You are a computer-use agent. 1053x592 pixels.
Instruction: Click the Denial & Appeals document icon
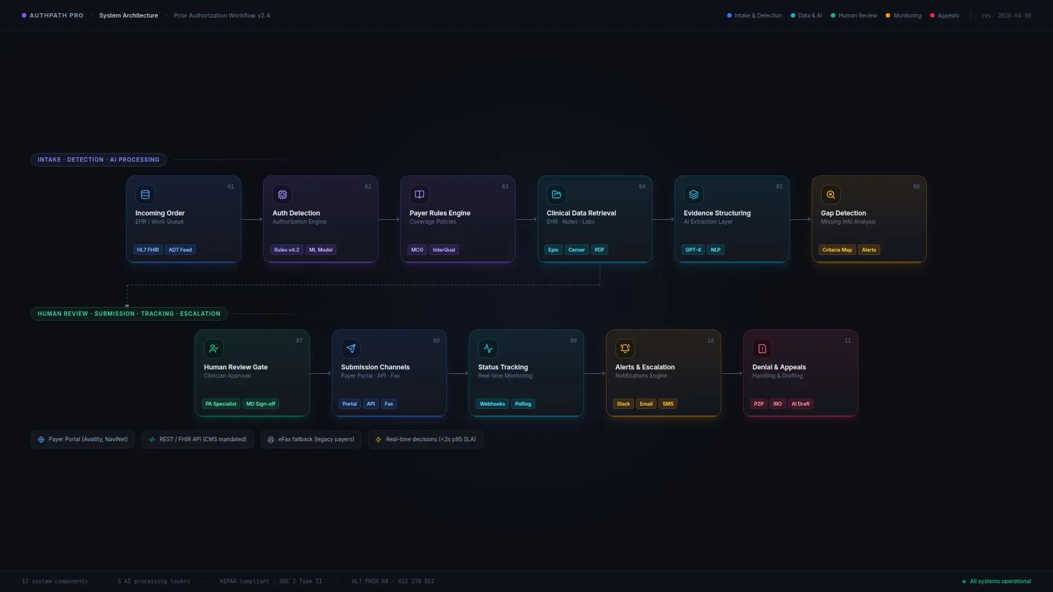(x=762, y=349)
